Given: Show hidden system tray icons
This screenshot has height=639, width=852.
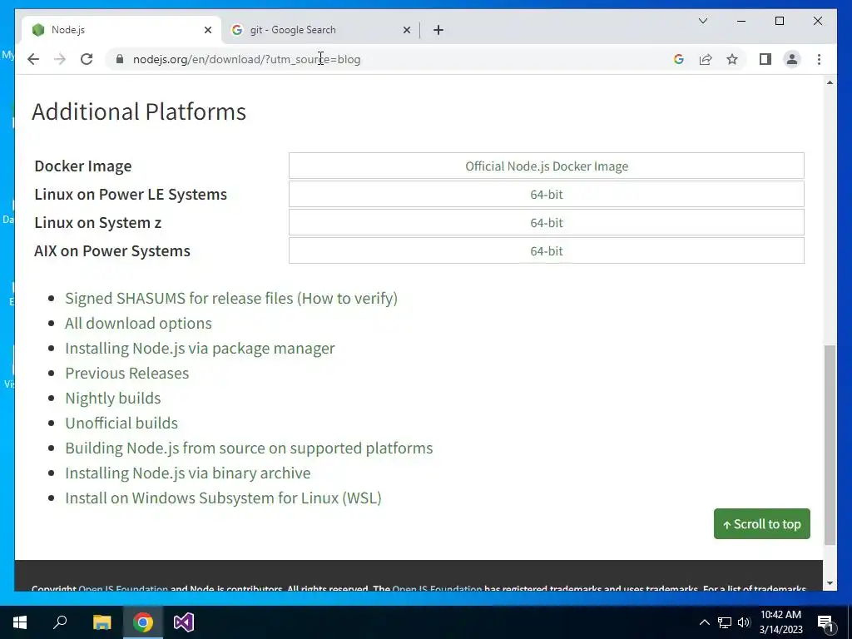Looking at the screenshot, I should click(x=704, y=622).
